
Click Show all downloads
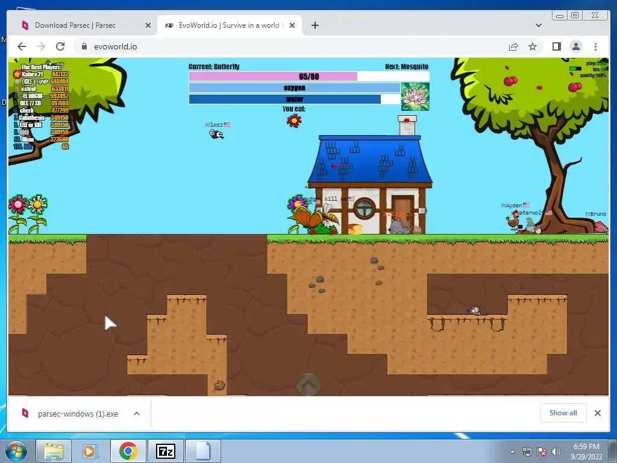tap(563, 412)
